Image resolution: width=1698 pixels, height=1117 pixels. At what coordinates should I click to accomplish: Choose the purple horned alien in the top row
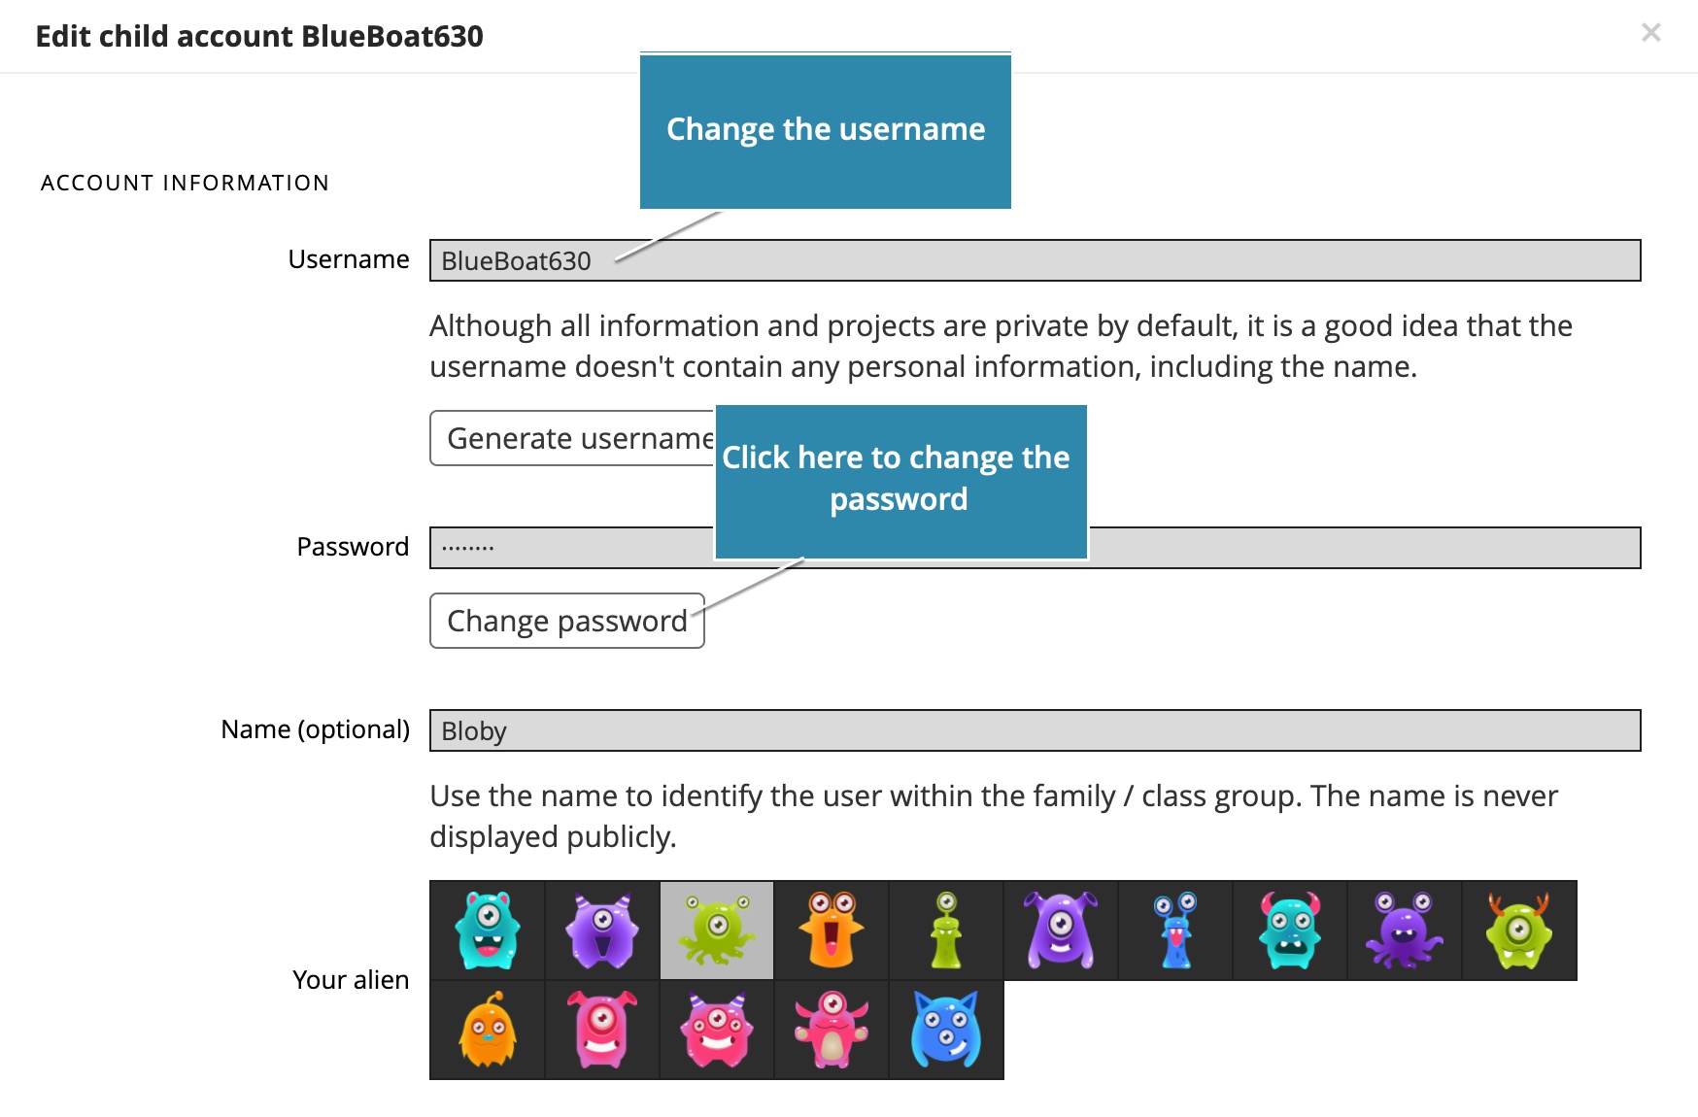coord(602,931)
